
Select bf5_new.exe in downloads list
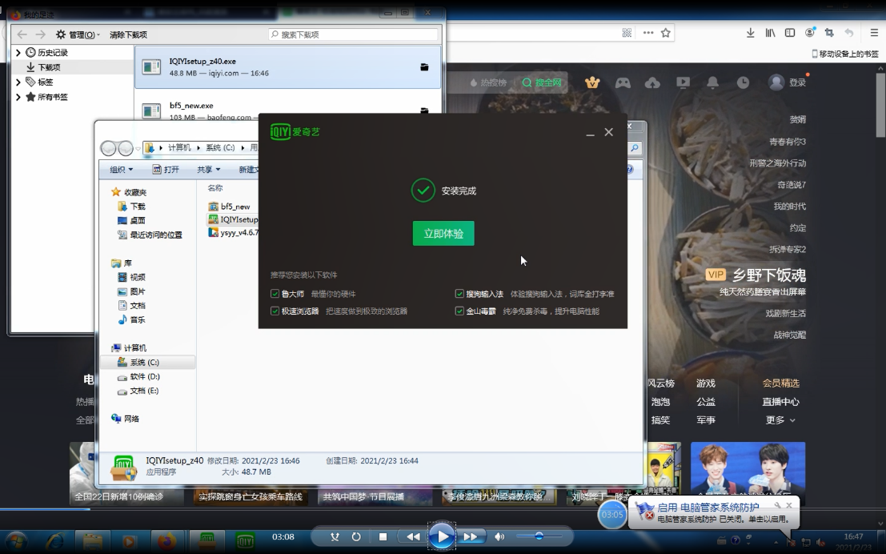287,110
